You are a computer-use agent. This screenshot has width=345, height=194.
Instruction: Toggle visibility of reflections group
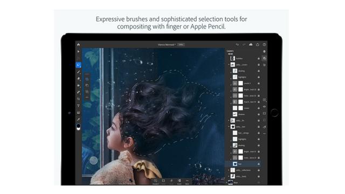pyautogui.click(x=259, y=170)
